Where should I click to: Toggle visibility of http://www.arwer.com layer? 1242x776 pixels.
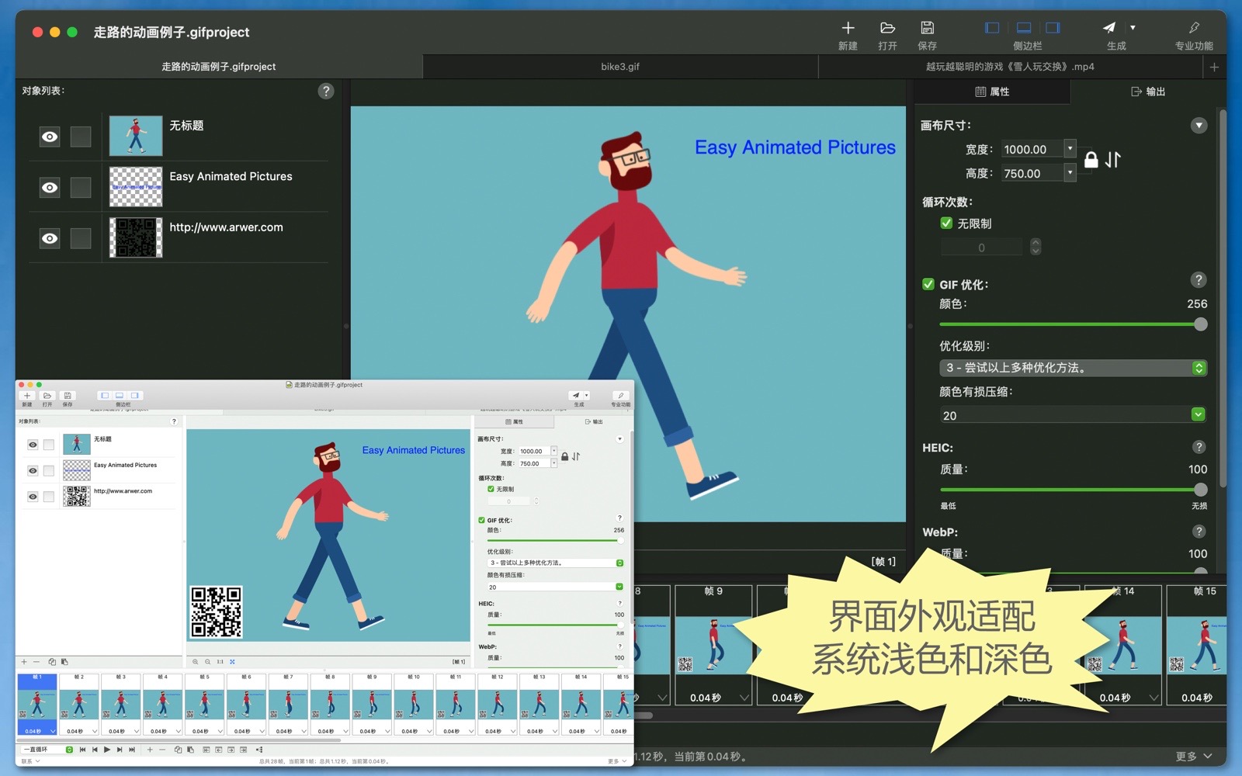50,238
